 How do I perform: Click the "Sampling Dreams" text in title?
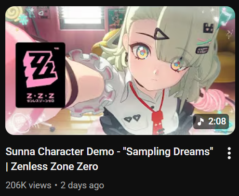click(168, 151)
